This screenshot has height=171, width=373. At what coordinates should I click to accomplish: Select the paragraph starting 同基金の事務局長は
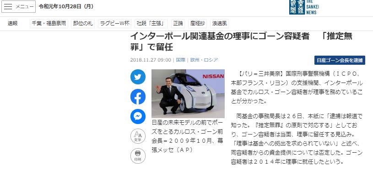(297, 139)
